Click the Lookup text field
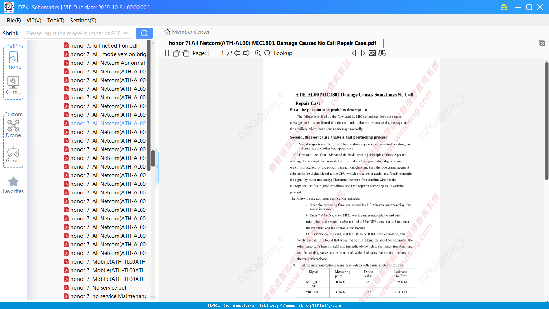The height and width of the screenshot is (309, 549). pyautogui.click(x=322, y=53)
